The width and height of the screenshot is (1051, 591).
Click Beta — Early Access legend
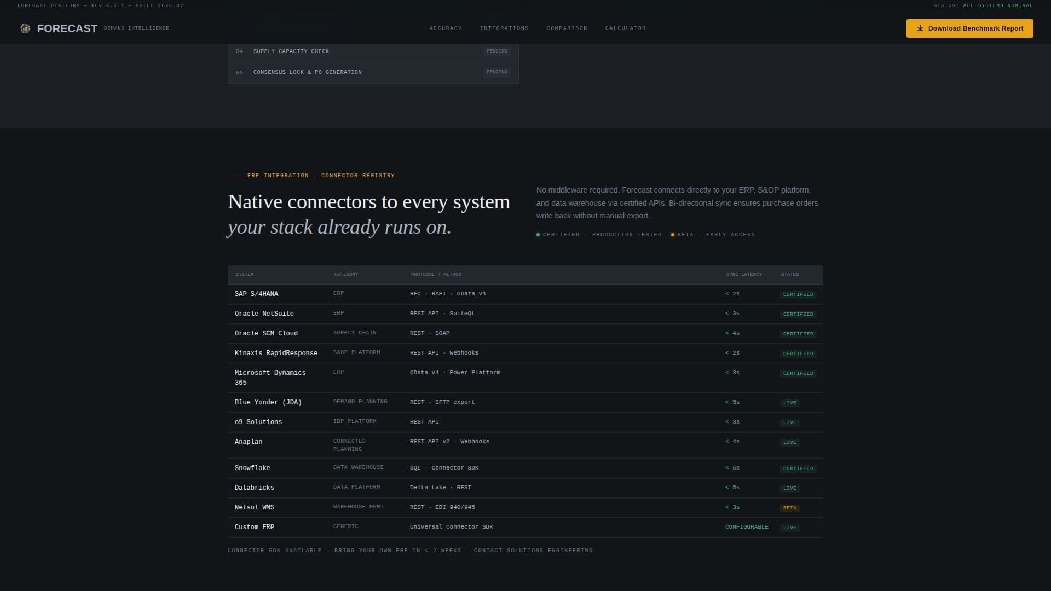click(x=713, y=235)
